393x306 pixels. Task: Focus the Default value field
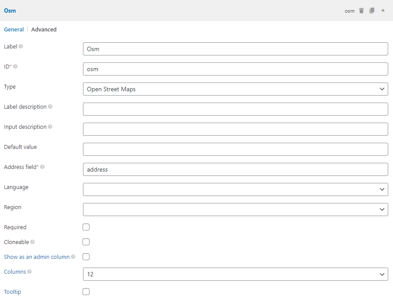[235, 149]
